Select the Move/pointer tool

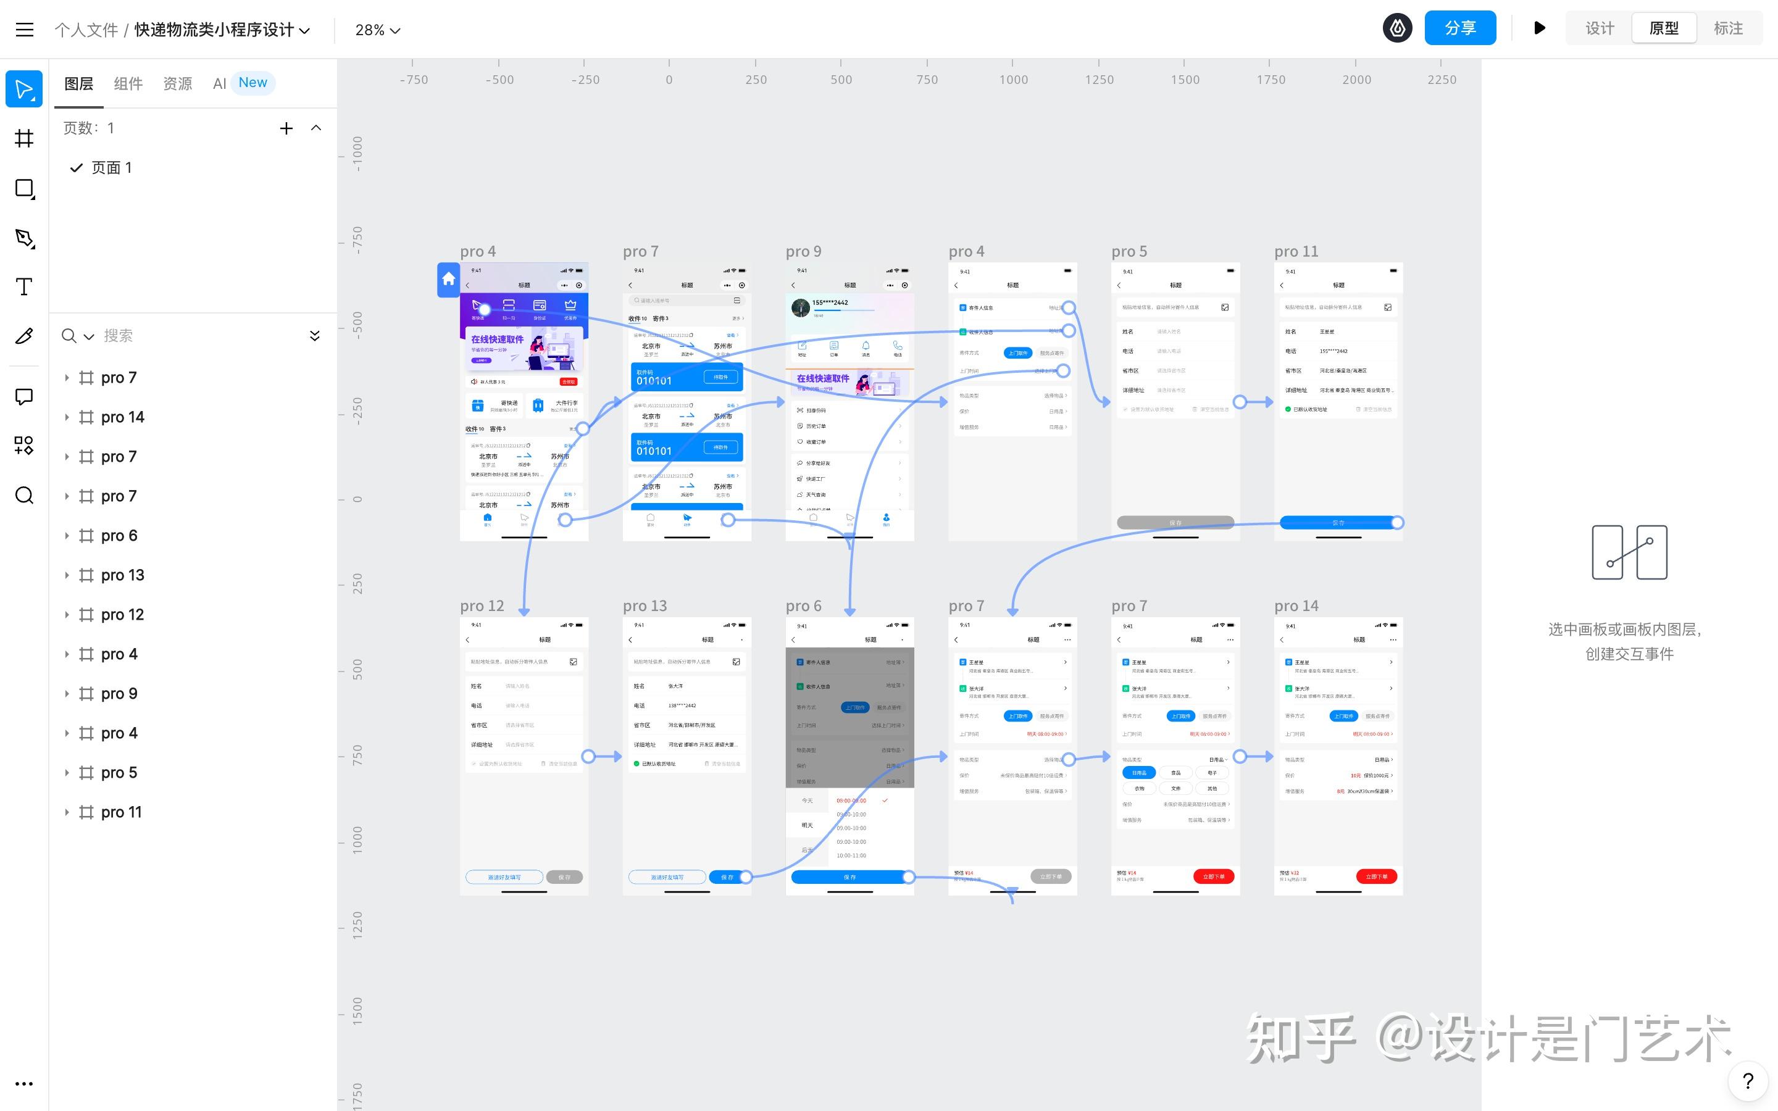point(24,89)
